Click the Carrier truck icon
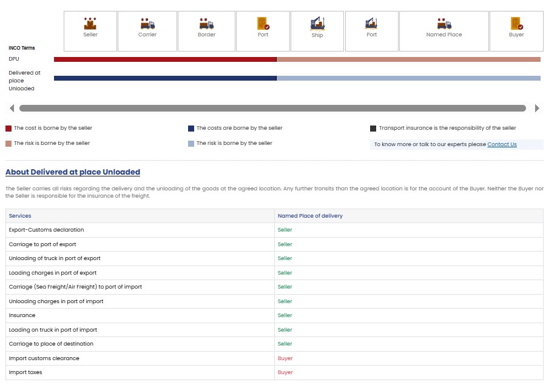The width and height of the screenshot is (560, 385). [x=147, y=24]
